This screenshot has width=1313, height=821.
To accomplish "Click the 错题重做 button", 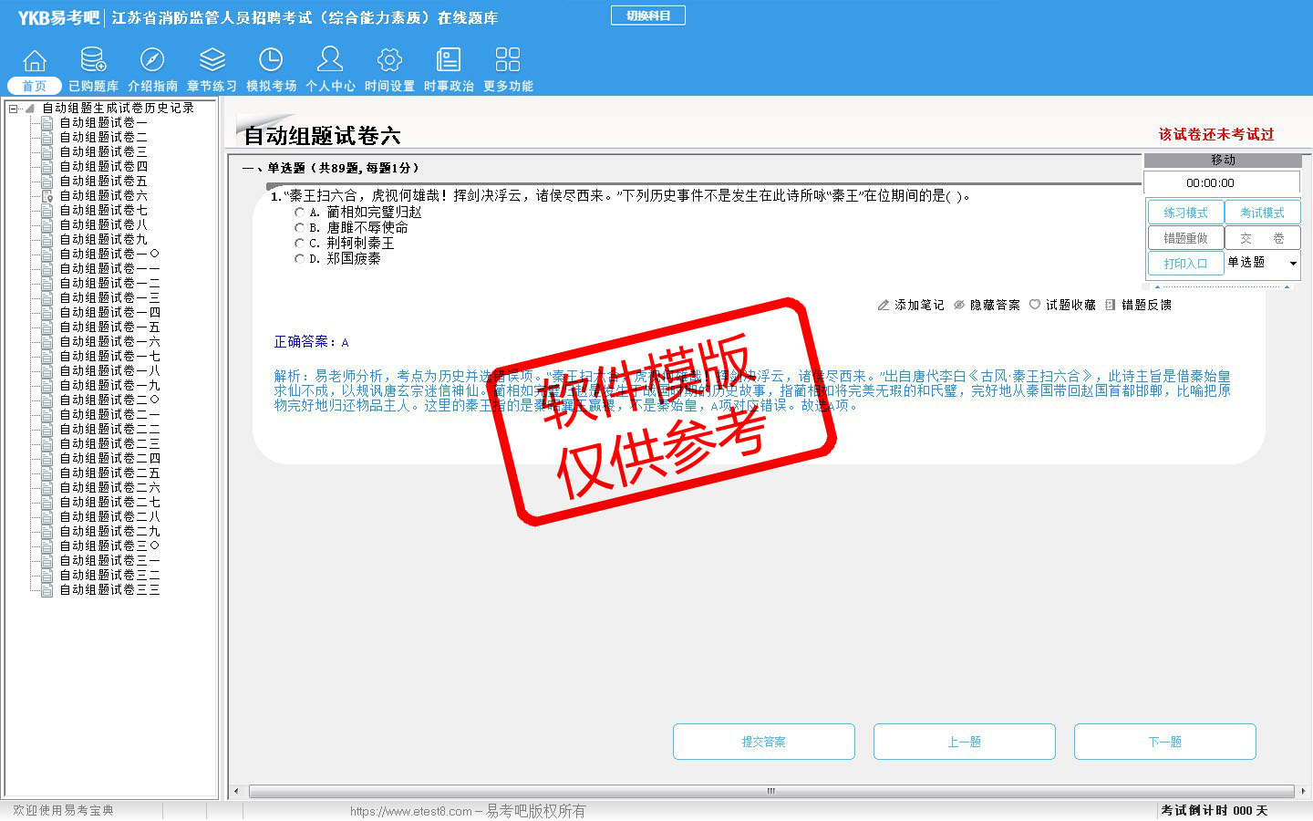I will coord(1185,238).
